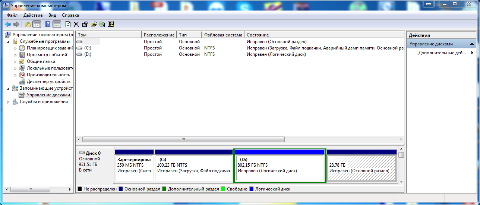Click the open folder toolbar icon
Image resolution: width=480 pixels, height=205 pixels.
[94, 24]
